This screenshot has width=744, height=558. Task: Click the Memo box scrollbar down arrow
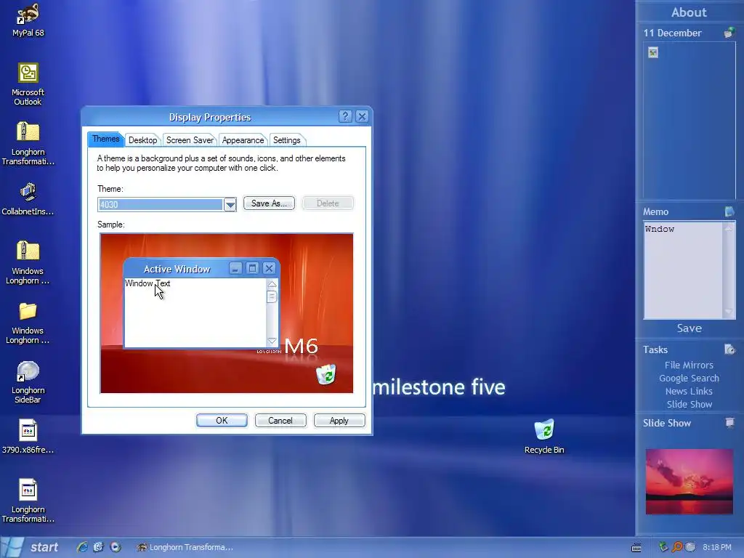coord(729,312)
